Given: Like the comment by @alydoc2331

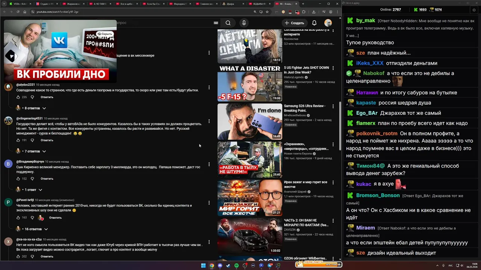Looking at the screenshot, I should point(18,97).
